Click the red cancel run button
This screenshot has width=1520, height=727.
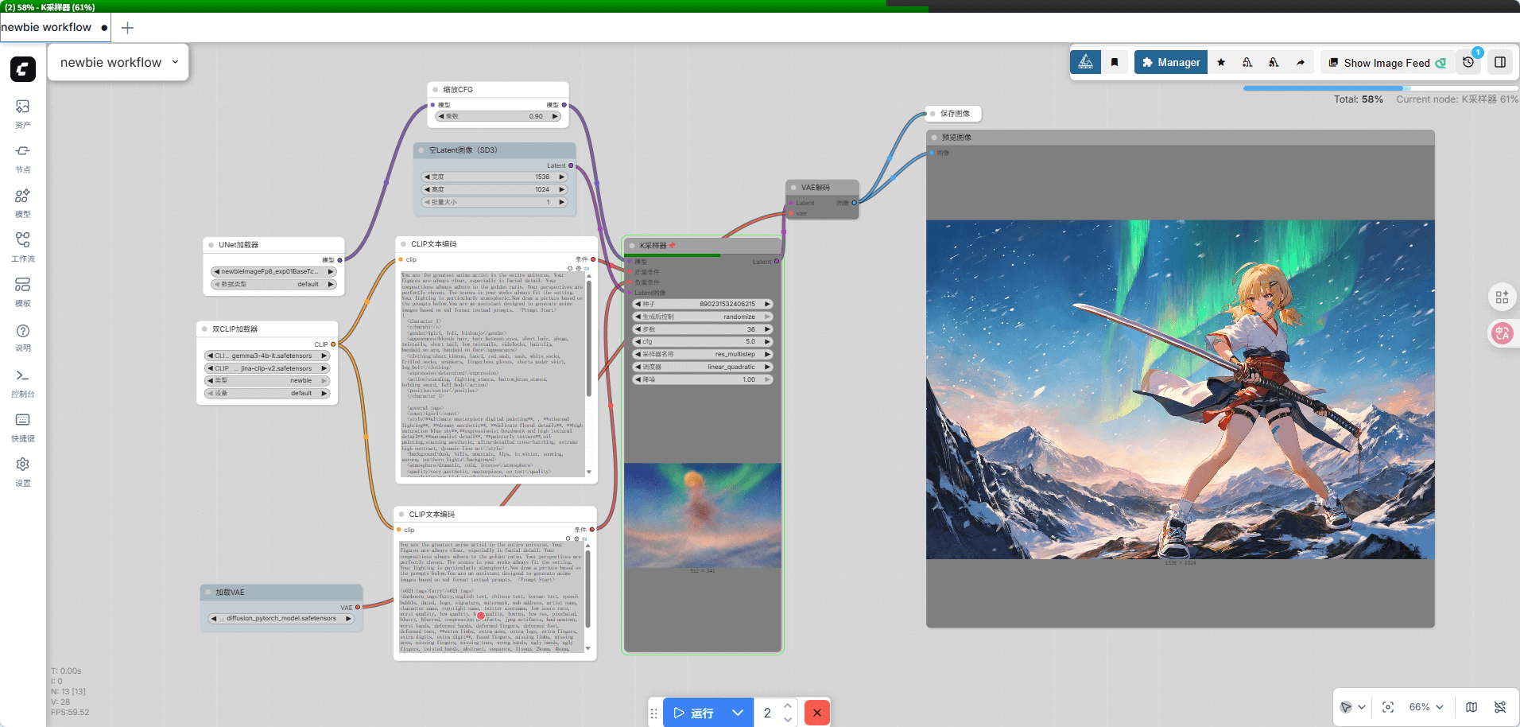[817, 713]
